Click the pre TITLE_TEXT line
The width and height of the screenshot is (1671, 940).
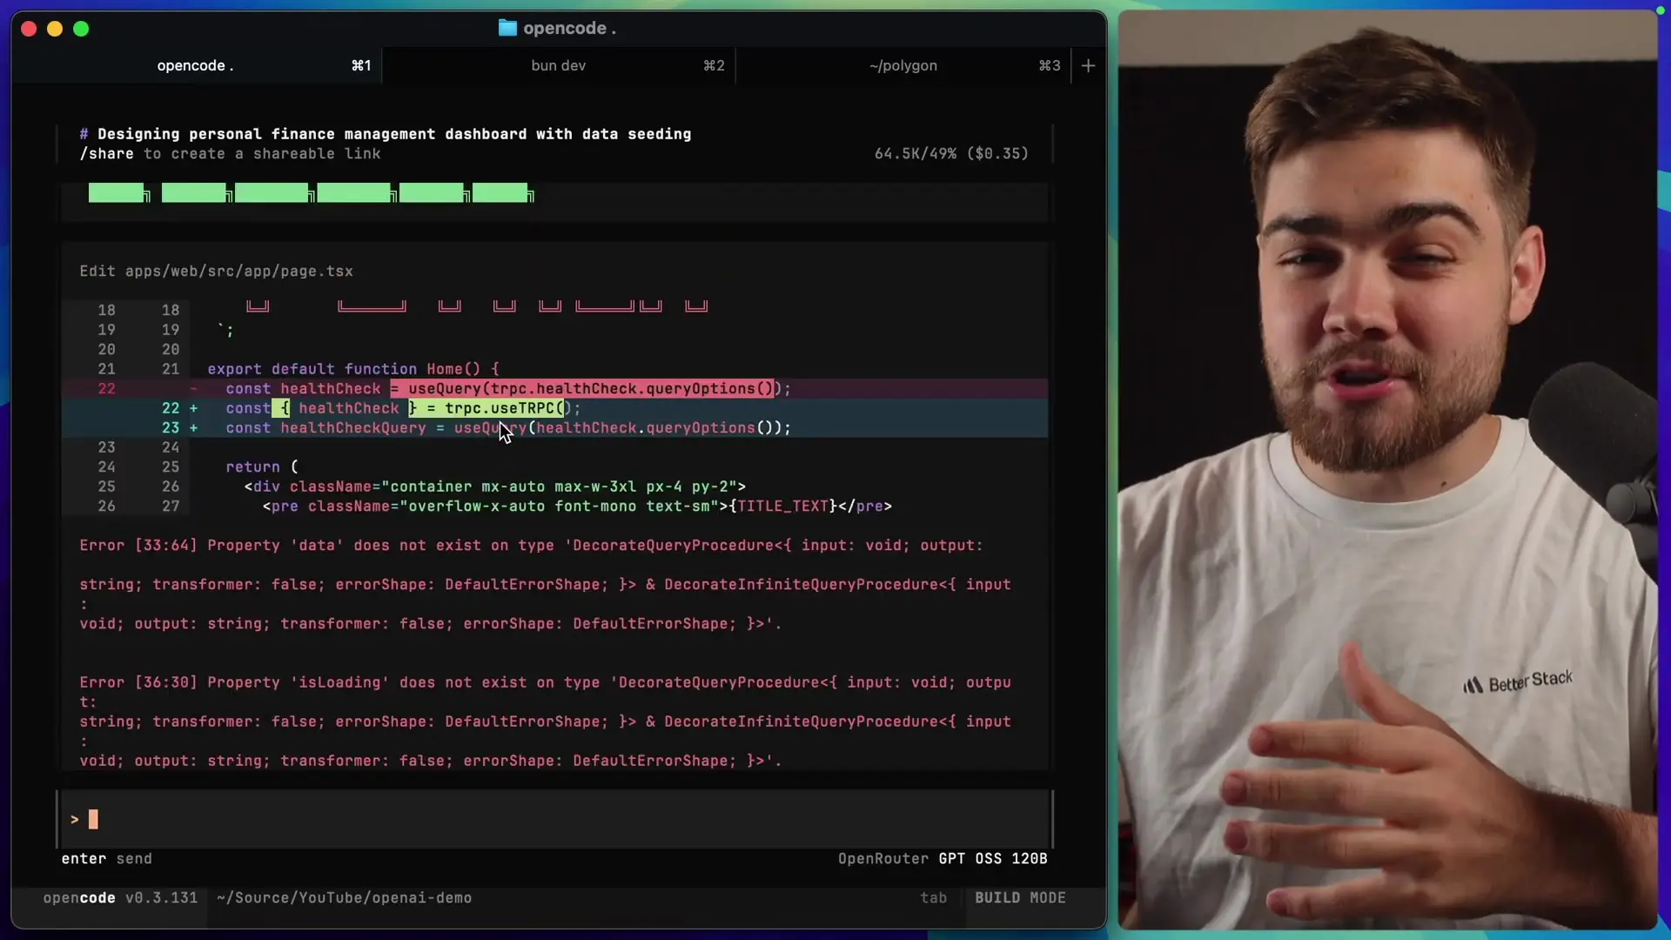(x=577, y=506)
